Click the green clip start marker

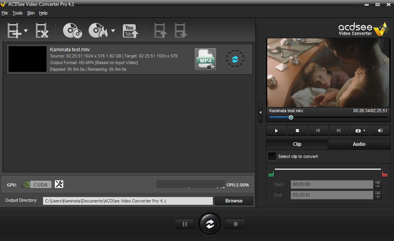[x=271, y=174]
